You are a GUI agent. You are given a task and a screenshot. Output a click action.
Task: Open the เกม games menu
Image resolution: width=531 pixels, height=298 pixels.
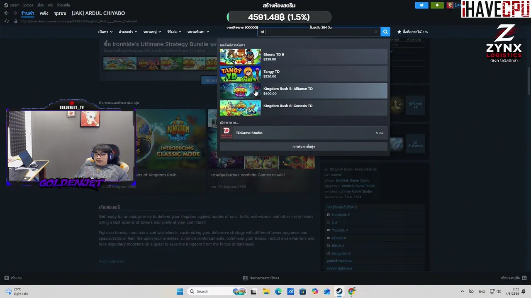50,5
